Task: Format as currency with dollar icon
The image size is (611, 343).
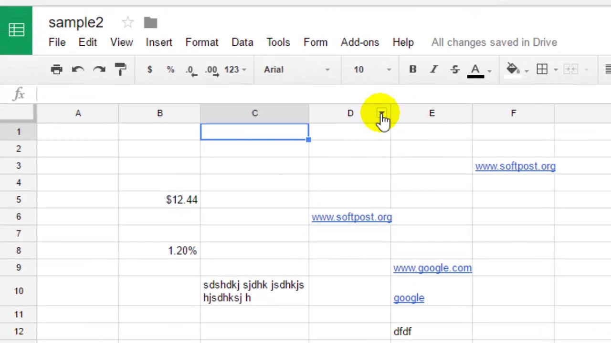Action: [149, 70]
